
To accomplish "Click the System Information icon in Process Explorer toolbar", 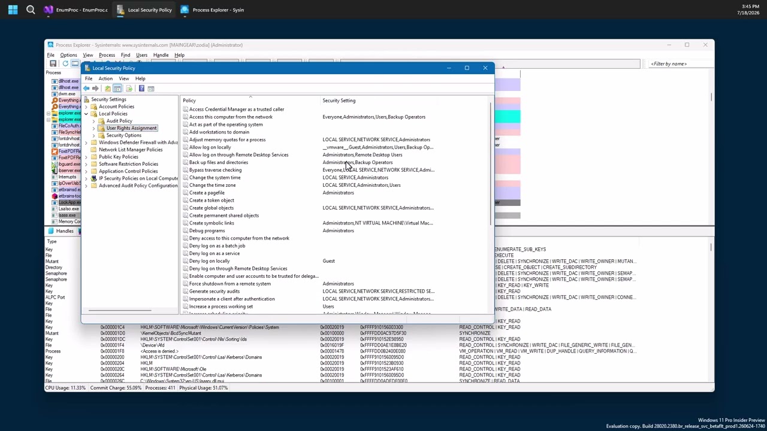I will [75, 63].
